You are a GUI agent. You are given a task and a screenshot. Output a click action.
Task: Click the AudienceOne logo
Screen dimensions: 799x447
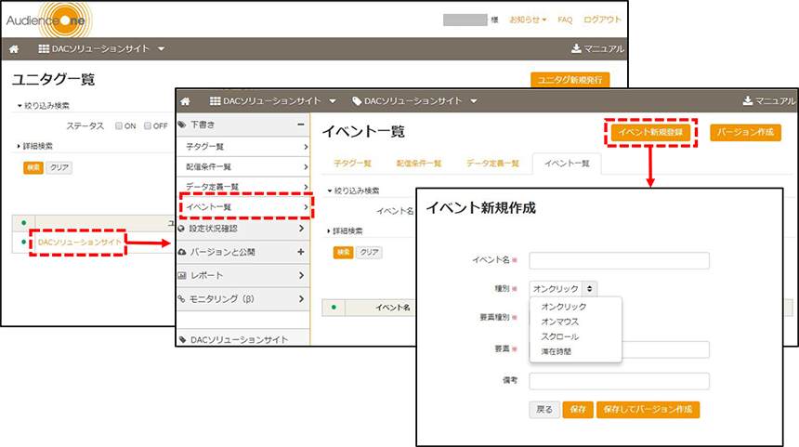pyautogui.click(x=48, y=20)
